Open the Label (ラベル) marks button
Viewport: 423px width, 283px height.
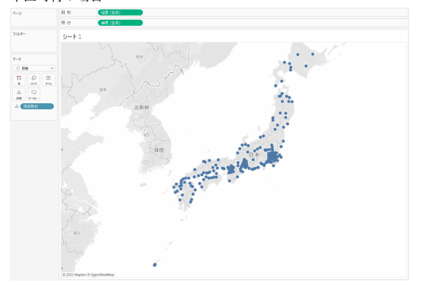click(x=48, y=80)
